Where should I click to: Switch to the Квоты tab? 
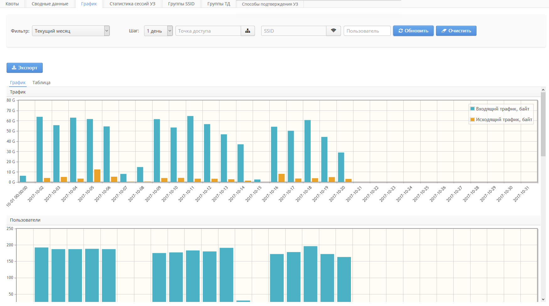click(x=12, y=4)
